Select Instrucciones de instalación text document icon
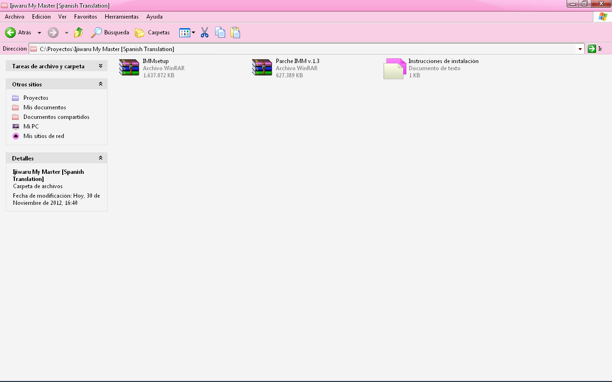The image size is (612, 382). pos(395,69)
